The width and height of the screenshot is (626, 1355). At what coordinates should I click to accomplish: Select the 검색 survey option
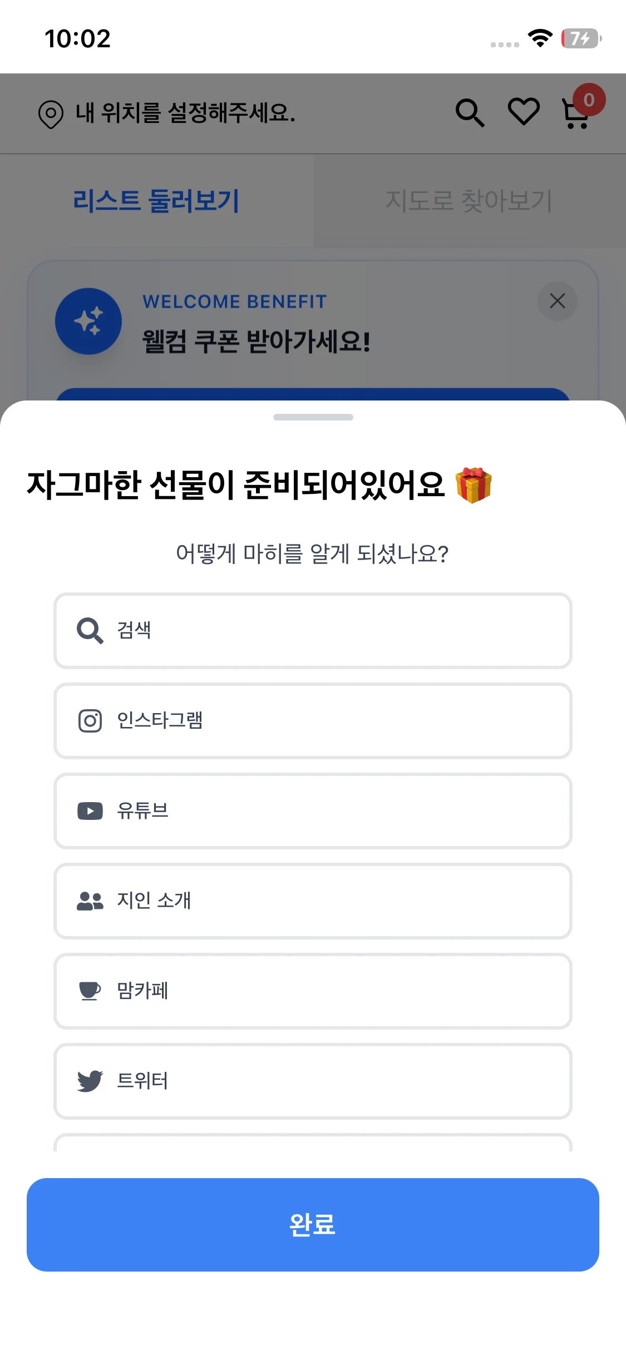313,631
